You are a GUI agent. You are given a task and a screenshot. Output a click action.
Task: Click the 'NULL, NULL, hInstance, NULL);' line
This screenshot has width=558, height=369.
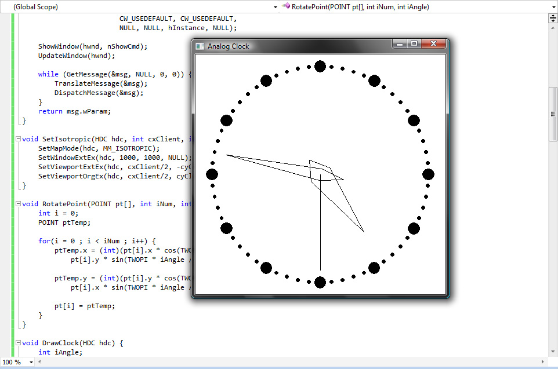pyautogui.click(x=178, y=28)
